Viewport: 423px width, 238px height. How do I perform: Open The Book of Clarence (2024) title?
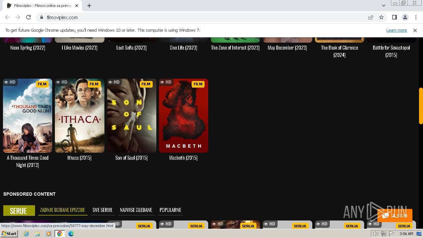click(339, 51)
